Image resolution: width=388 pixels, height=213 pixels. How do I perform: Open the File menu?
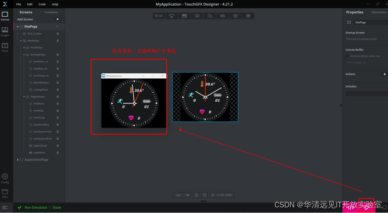(19, 4)
